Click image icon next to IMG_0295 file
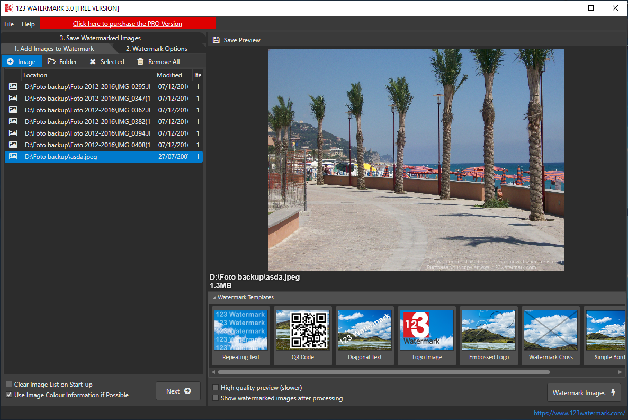This screenshot has width=628, height=420. [x=13, y=86]
